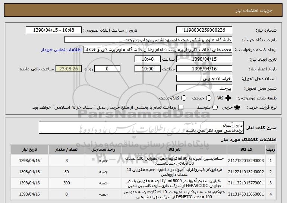Click the request creator field
This screenshot has height=203, width=287.
click(158, 50)
